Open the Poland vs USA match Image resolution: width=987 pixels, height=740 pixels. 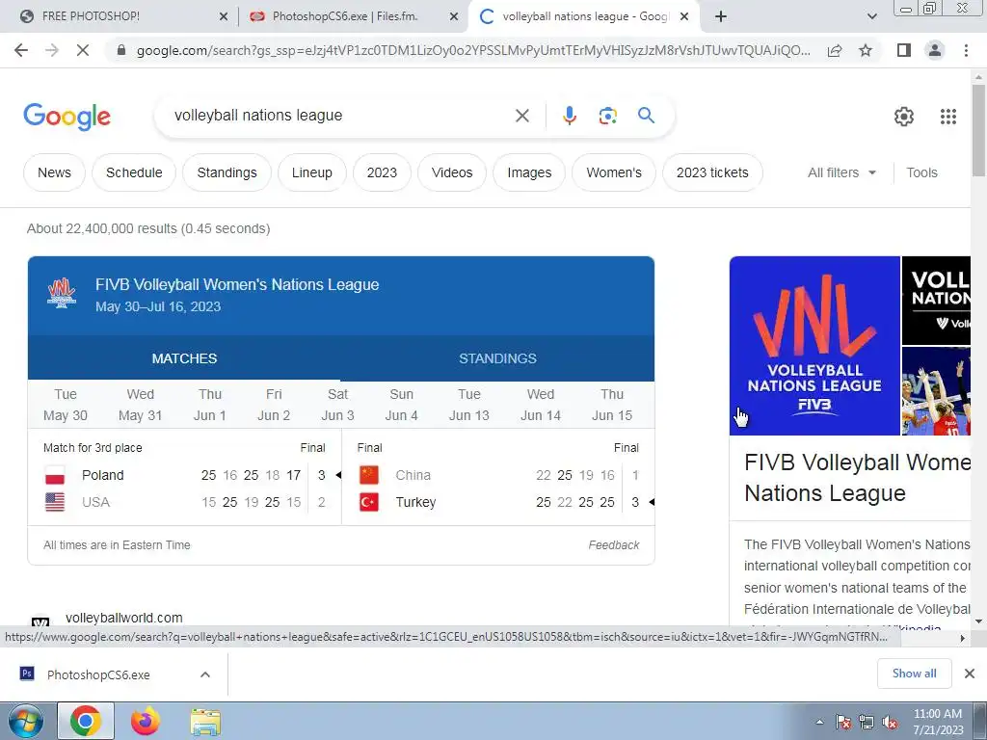(x=184, y=478)
